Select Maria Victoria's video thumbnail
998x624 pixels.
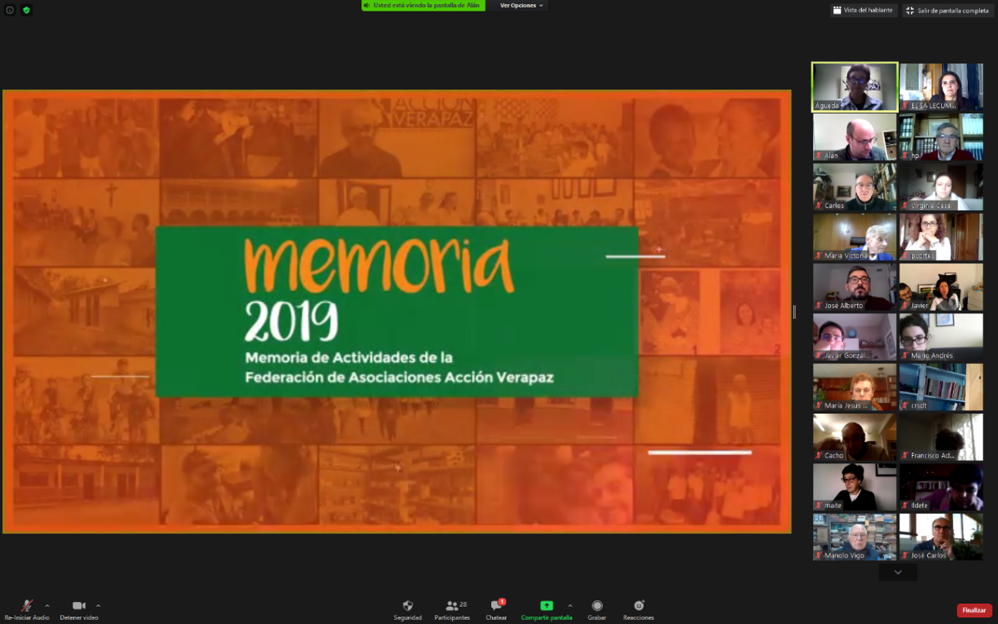coord(855,237)
